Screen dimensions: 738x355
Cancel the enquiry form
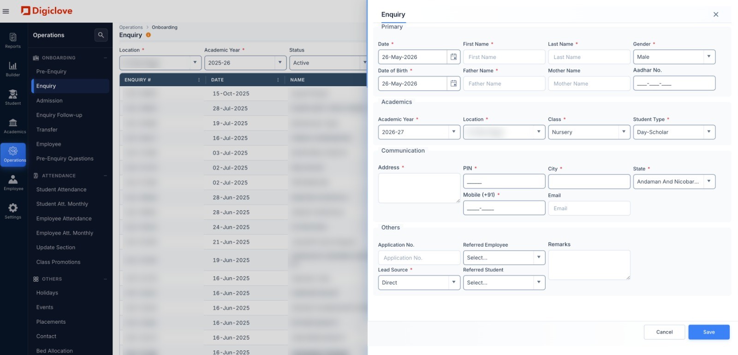(x=664, y=332)
